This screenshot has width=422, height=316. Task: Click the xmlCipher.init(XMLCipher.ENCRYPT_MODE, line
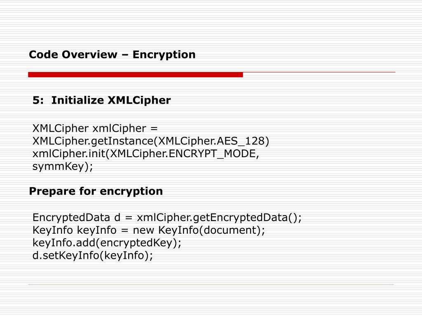(145, 154)
